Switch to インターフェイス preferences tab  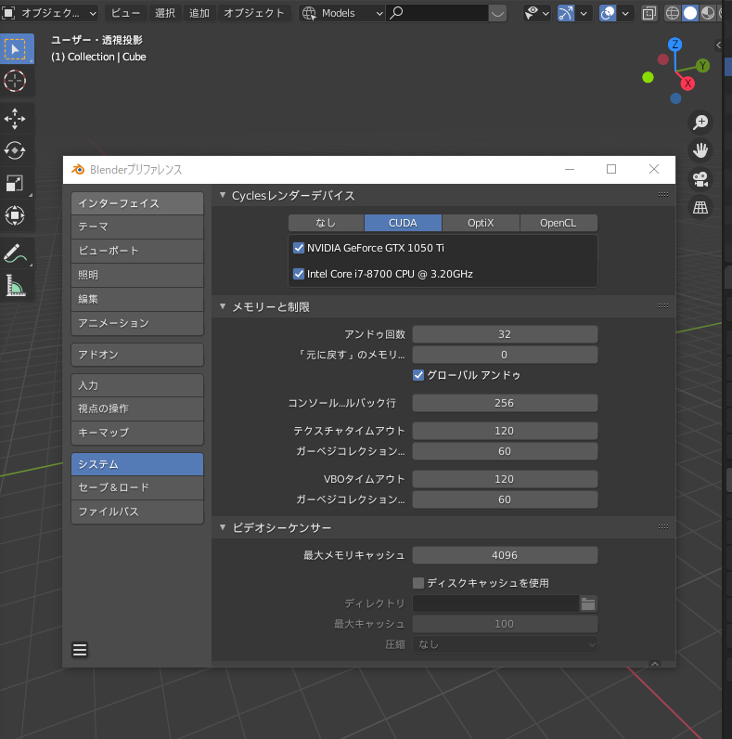(137, 203)
